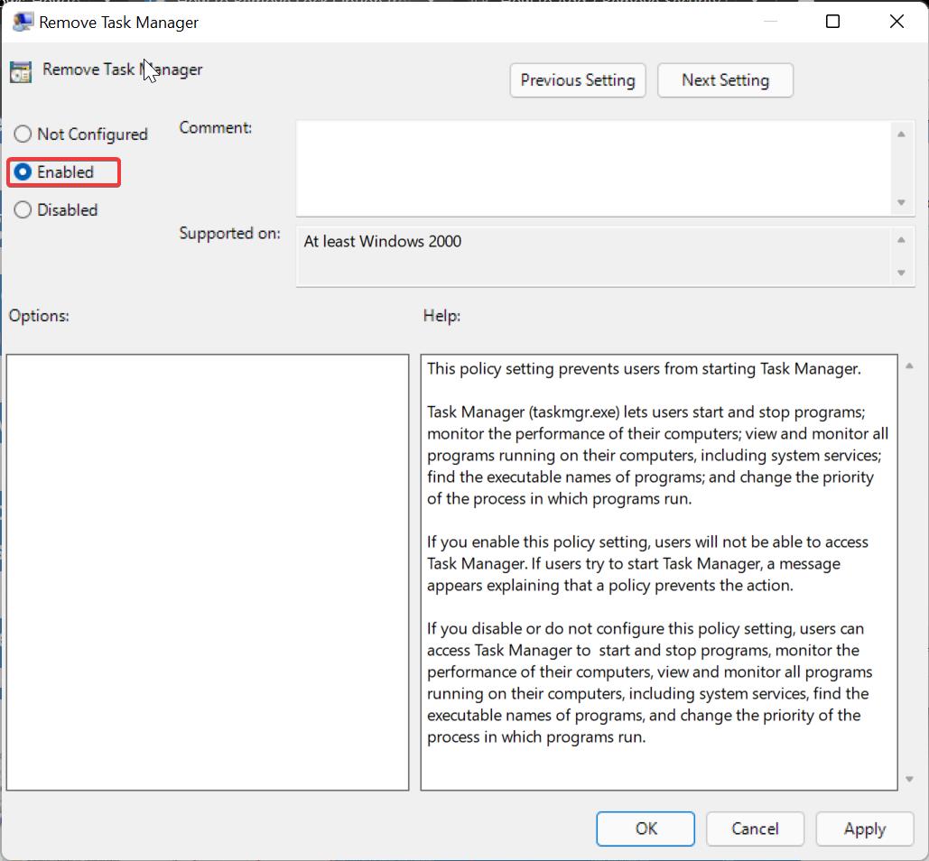The image size is (929, 861).
Task: Click the policy icon beside the Remove Task Manager heading
Action: [21, 72]
